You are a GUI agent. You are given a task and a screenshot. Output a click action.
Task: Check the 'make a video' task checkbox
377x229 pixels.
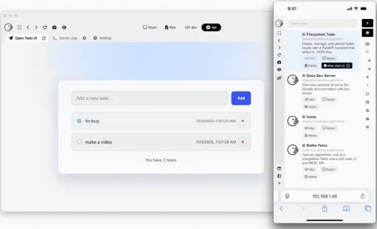click(x=79, y=142)
